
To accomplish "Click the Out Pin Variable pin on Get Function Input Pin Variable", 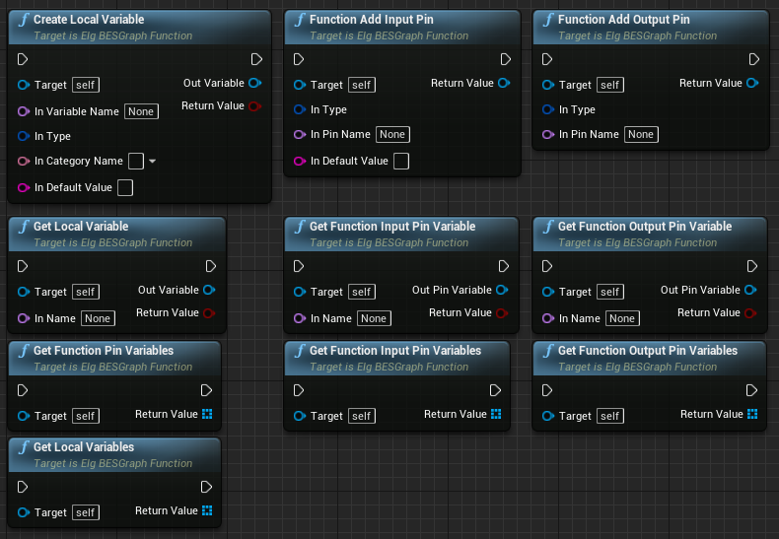I will 502,290.
